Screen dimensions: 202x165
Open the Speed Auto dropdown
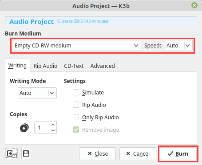(x=178, y=46)
